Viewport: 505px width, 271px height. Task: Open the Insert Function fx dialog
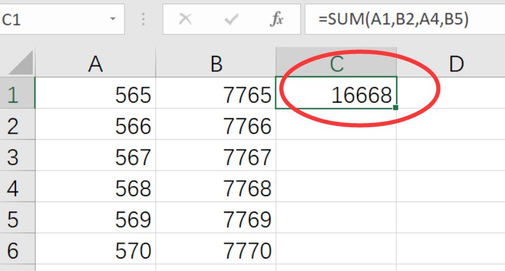277,19
